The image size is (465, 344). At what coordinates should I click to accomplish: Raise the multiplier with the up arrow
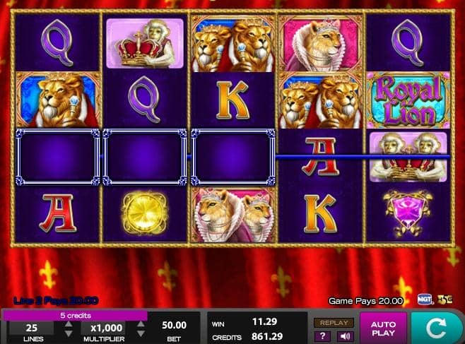pos(141,324)
